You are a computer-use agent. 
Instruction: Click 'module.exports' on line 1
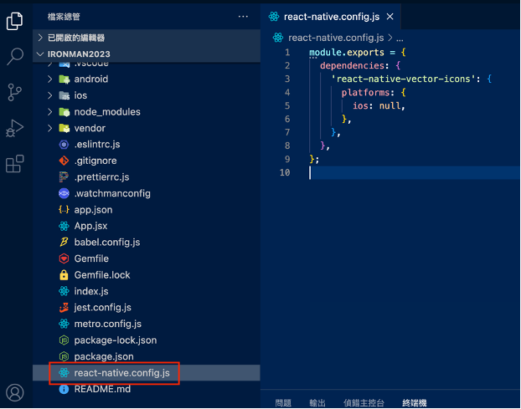coord(347,53)
